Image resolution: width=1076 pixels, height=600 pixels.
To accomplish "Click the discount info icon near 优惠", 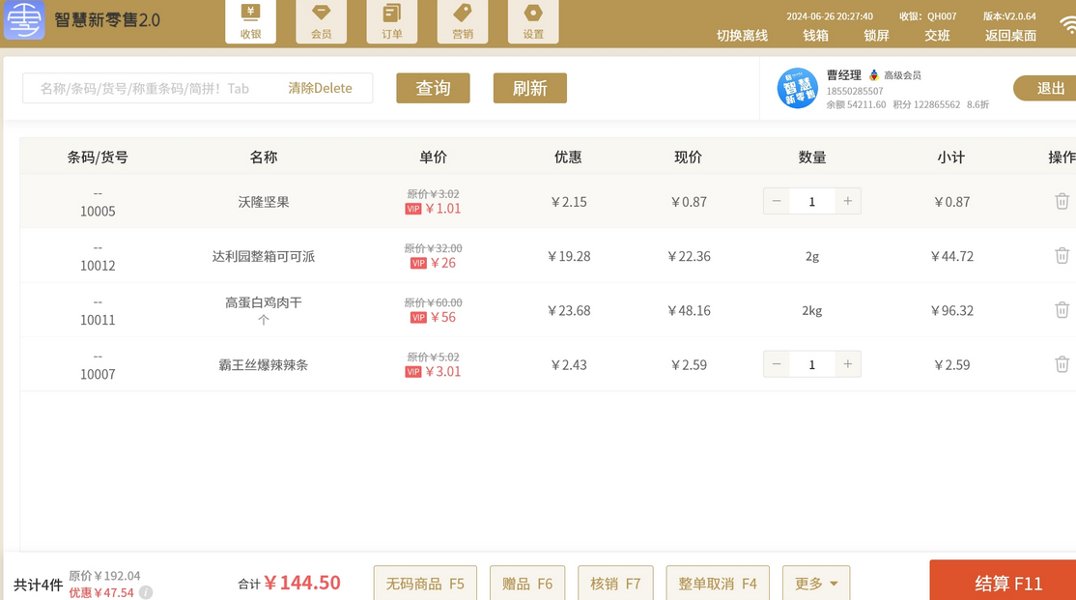I will 146,592.
